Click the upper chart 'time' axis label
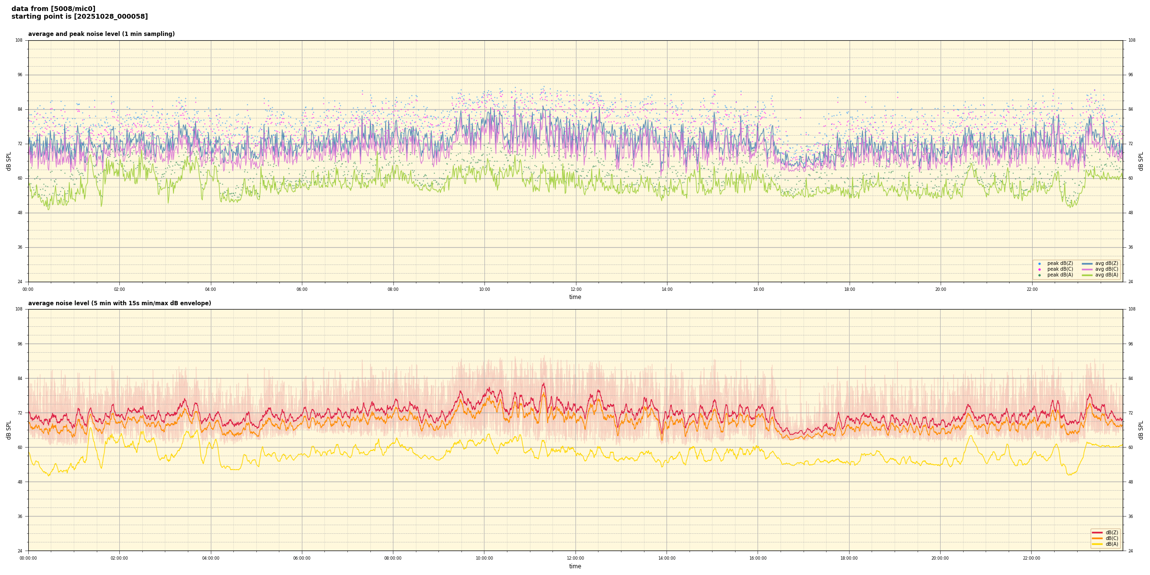Screen dimensions: 1150x575 (x=575, y=297)
